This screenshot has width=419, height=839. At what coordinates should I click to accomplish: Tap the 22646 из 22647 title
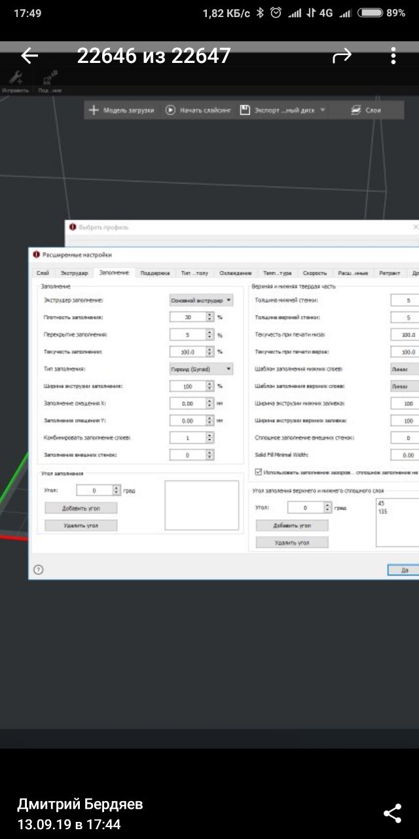click(154, 56)
